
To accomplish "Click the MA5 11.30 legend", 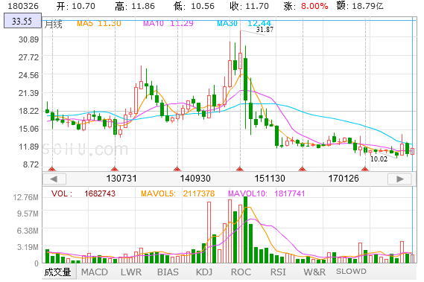I will tap(99, 24).
